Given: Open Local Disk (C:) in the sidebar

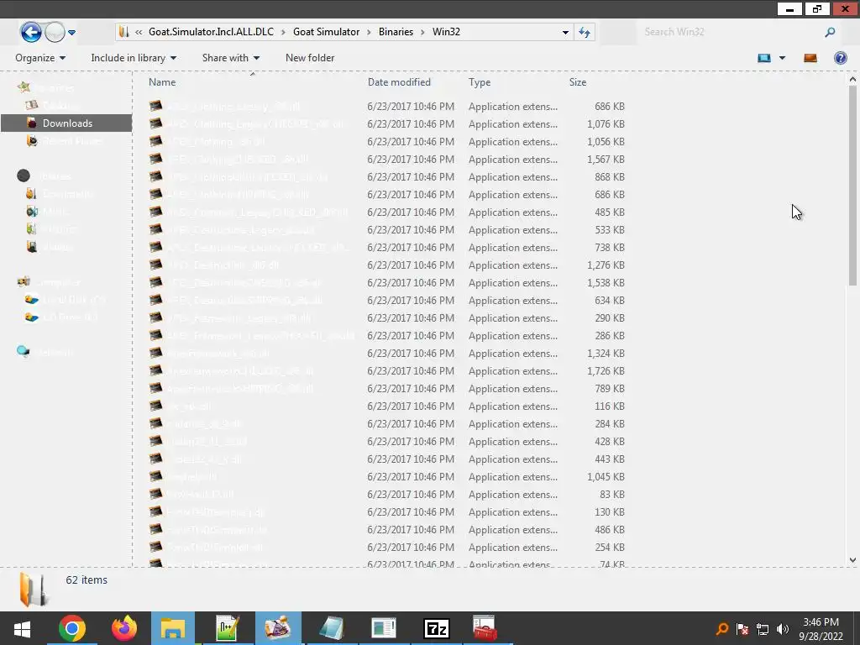Looking at the screenshot, I should [x=66, y=300].
